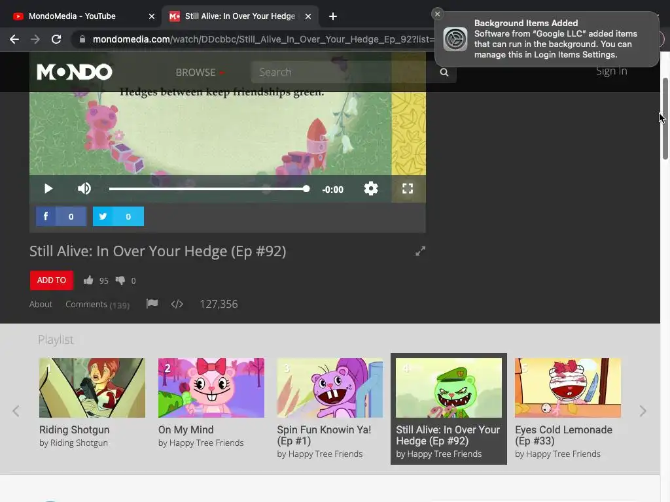Click the Sign In link
Screen dimensions: 670x502
[x=612, y=71]
